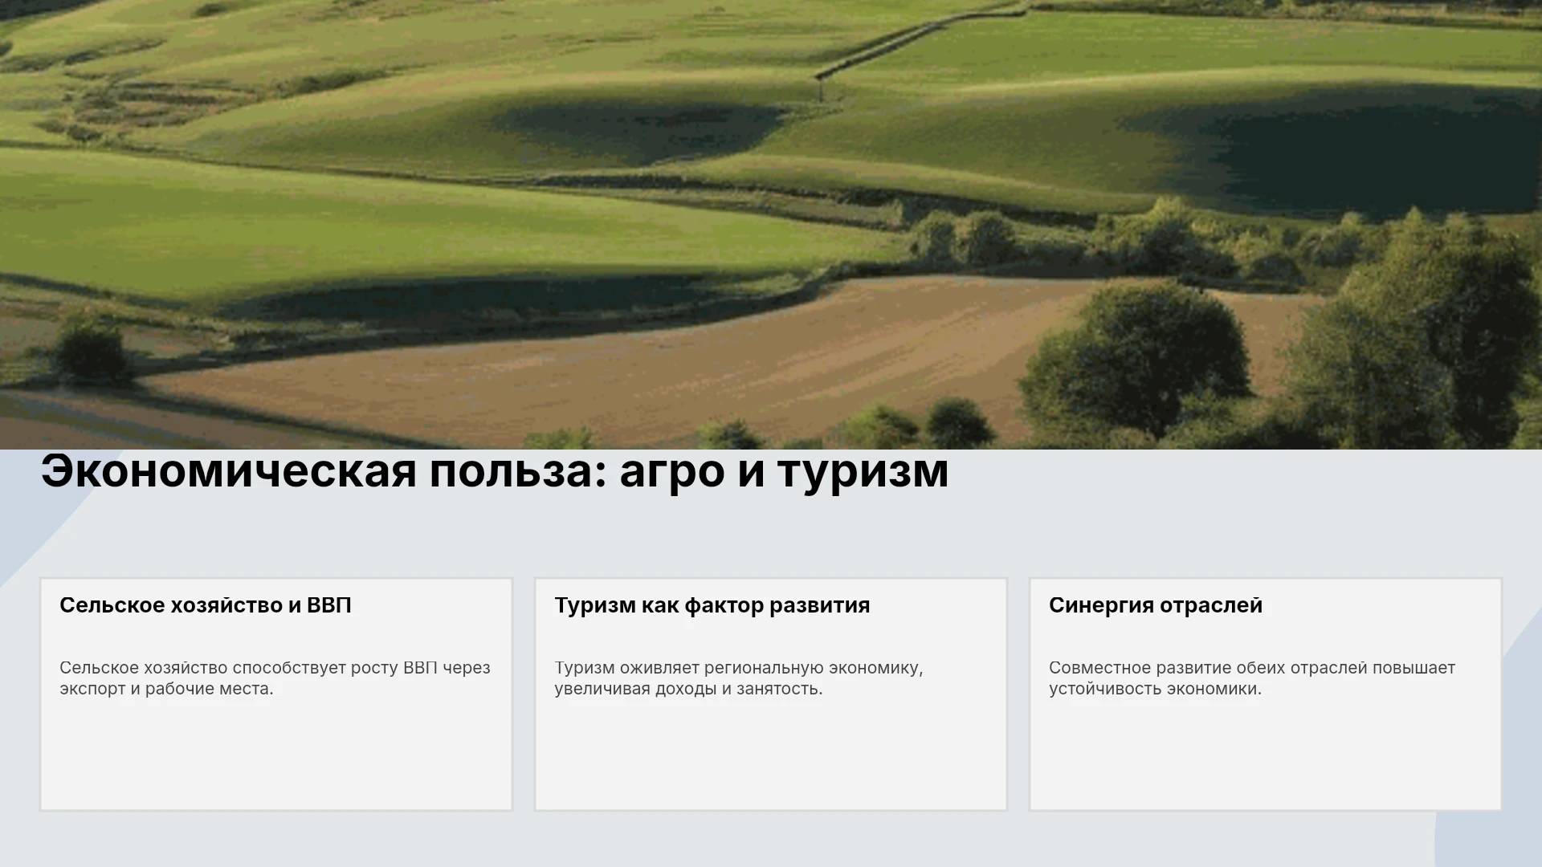1542x867 pixels.
Task: Select the 'Сельское хозяйство и ВВП' heading
Action: click(x=206, y=605)
